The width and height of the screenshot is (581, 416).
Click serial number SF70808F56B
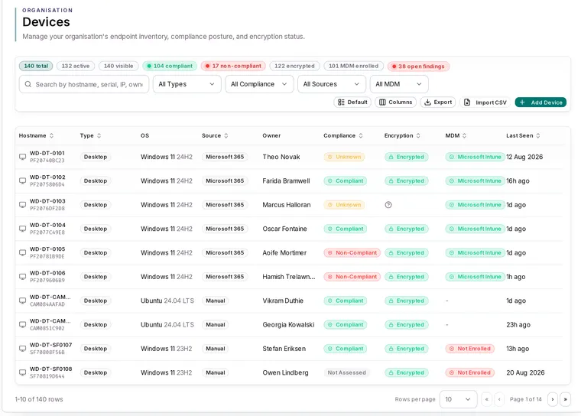(x=47, y=353)
